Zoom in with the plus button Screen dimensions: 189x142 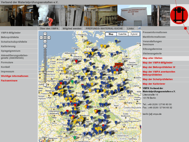click(45, 46)
